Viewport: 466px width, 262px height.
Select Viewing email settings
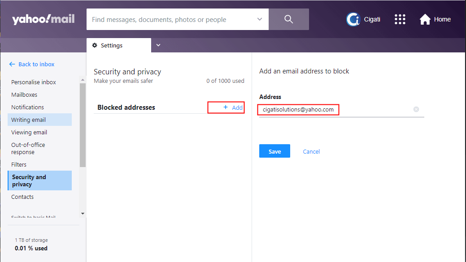click(x=29, y=132)
